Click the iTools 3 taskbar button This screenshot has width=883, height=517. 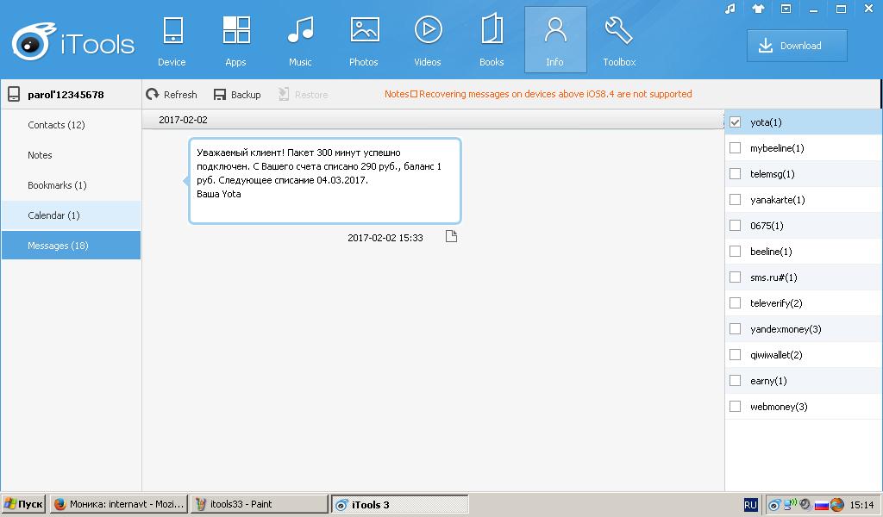pyautogui.click(x=400, y=504)
